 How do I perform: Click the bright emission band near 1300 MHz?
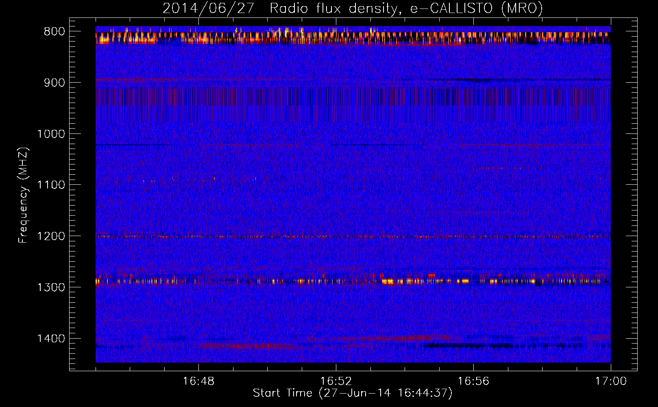pyautogui.click(x=353, y=281)
